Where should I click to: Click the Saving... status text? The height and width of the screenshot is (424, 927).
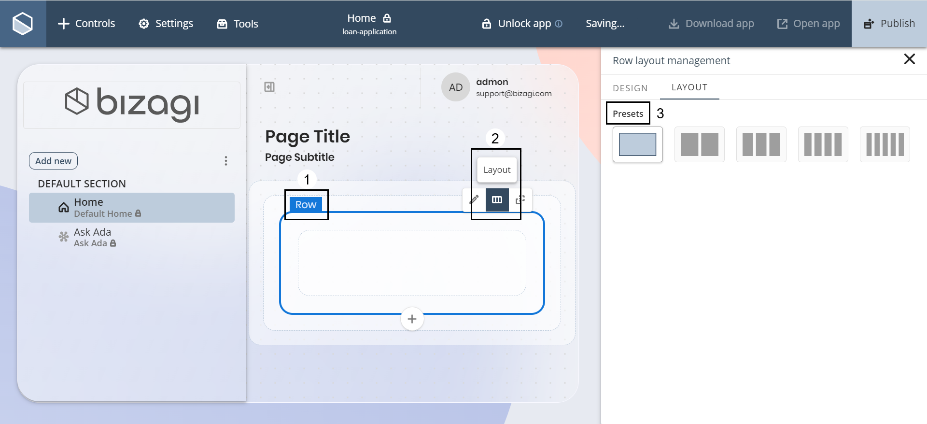[605, 24]
